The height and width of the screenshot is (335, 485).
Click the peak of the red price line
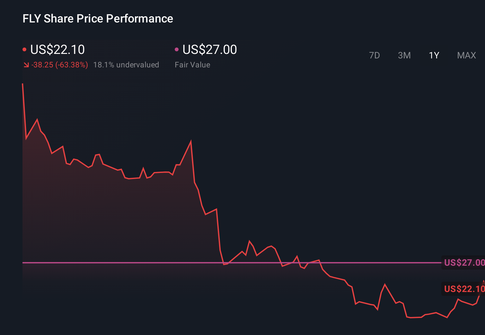tap(22, 83)
